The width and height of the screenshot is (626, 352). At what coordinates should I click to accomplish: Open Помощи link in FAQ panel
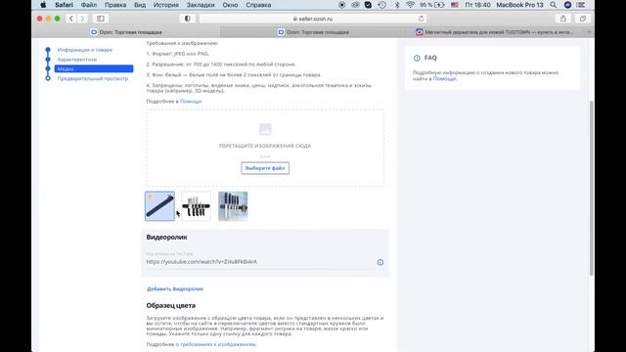coord(444,78)
